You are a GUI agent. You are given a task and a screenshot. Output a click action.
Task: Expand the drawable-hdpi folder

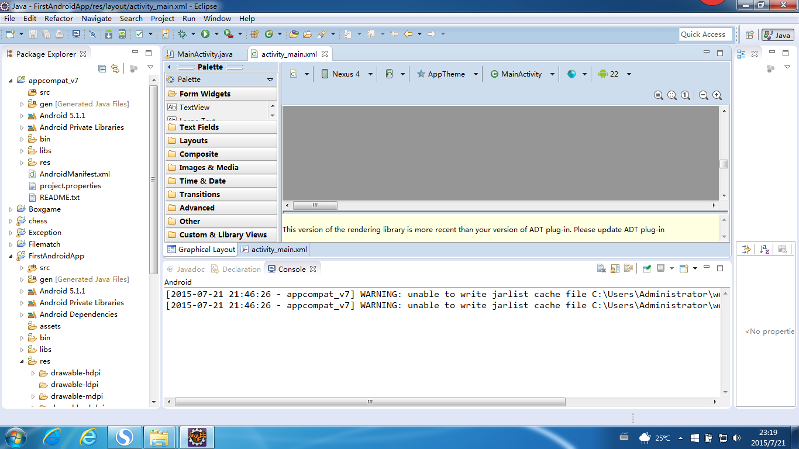click(33, 372)
